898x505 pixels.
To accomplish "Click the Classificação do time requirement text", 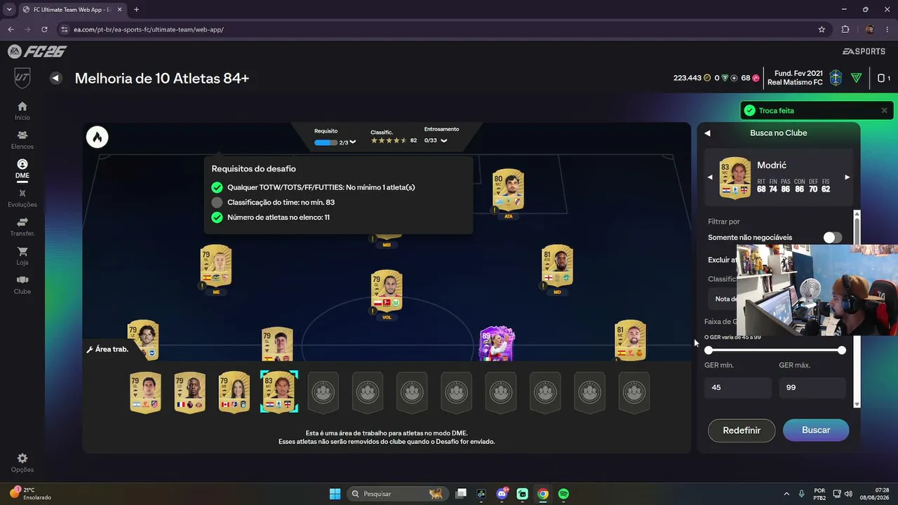I will (281, 203).
